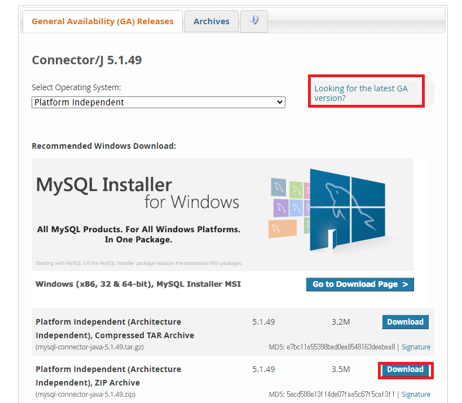Open Signature link for the tar.gz file
The height and width of the screenshot is (403, 462).
click(x=416, y=347)
